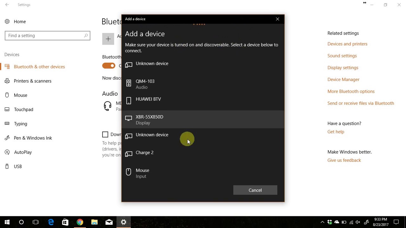Open the Home settings page
The width and height of the screenshot is (406, 228).
[x=20, y=22]
